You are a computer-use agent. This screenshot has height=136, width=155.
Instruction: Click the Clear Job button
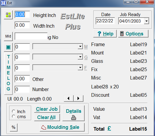[47, 109]
